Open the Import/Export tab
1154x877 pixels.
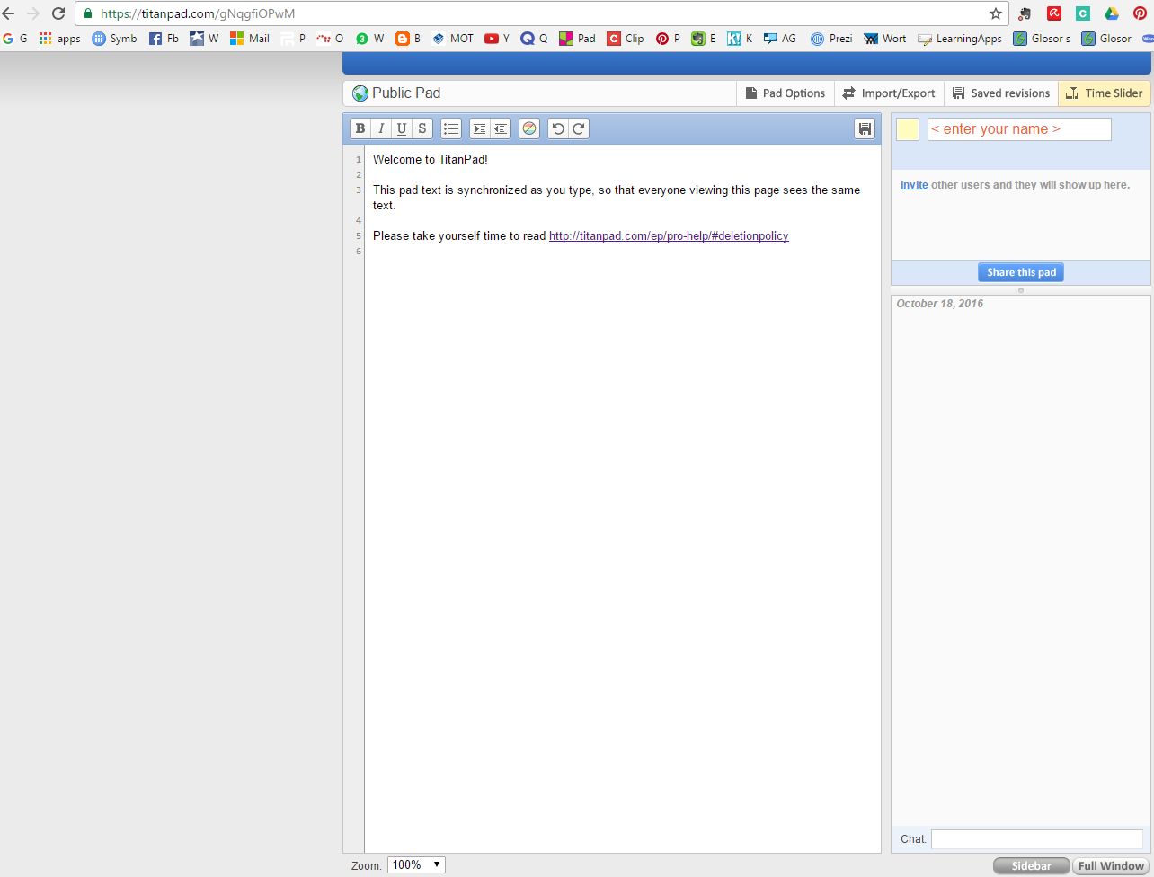[x=889, y=93]
